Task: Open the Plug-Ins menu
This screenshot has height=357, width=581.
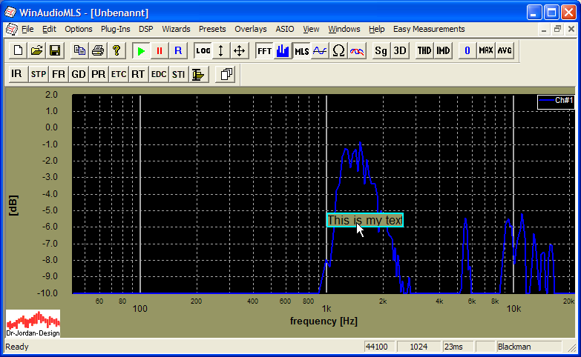Action: tap(115, 29)
